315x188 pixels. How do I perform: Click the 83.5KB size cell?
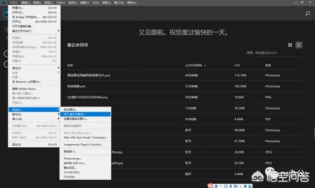pos(239,163)
